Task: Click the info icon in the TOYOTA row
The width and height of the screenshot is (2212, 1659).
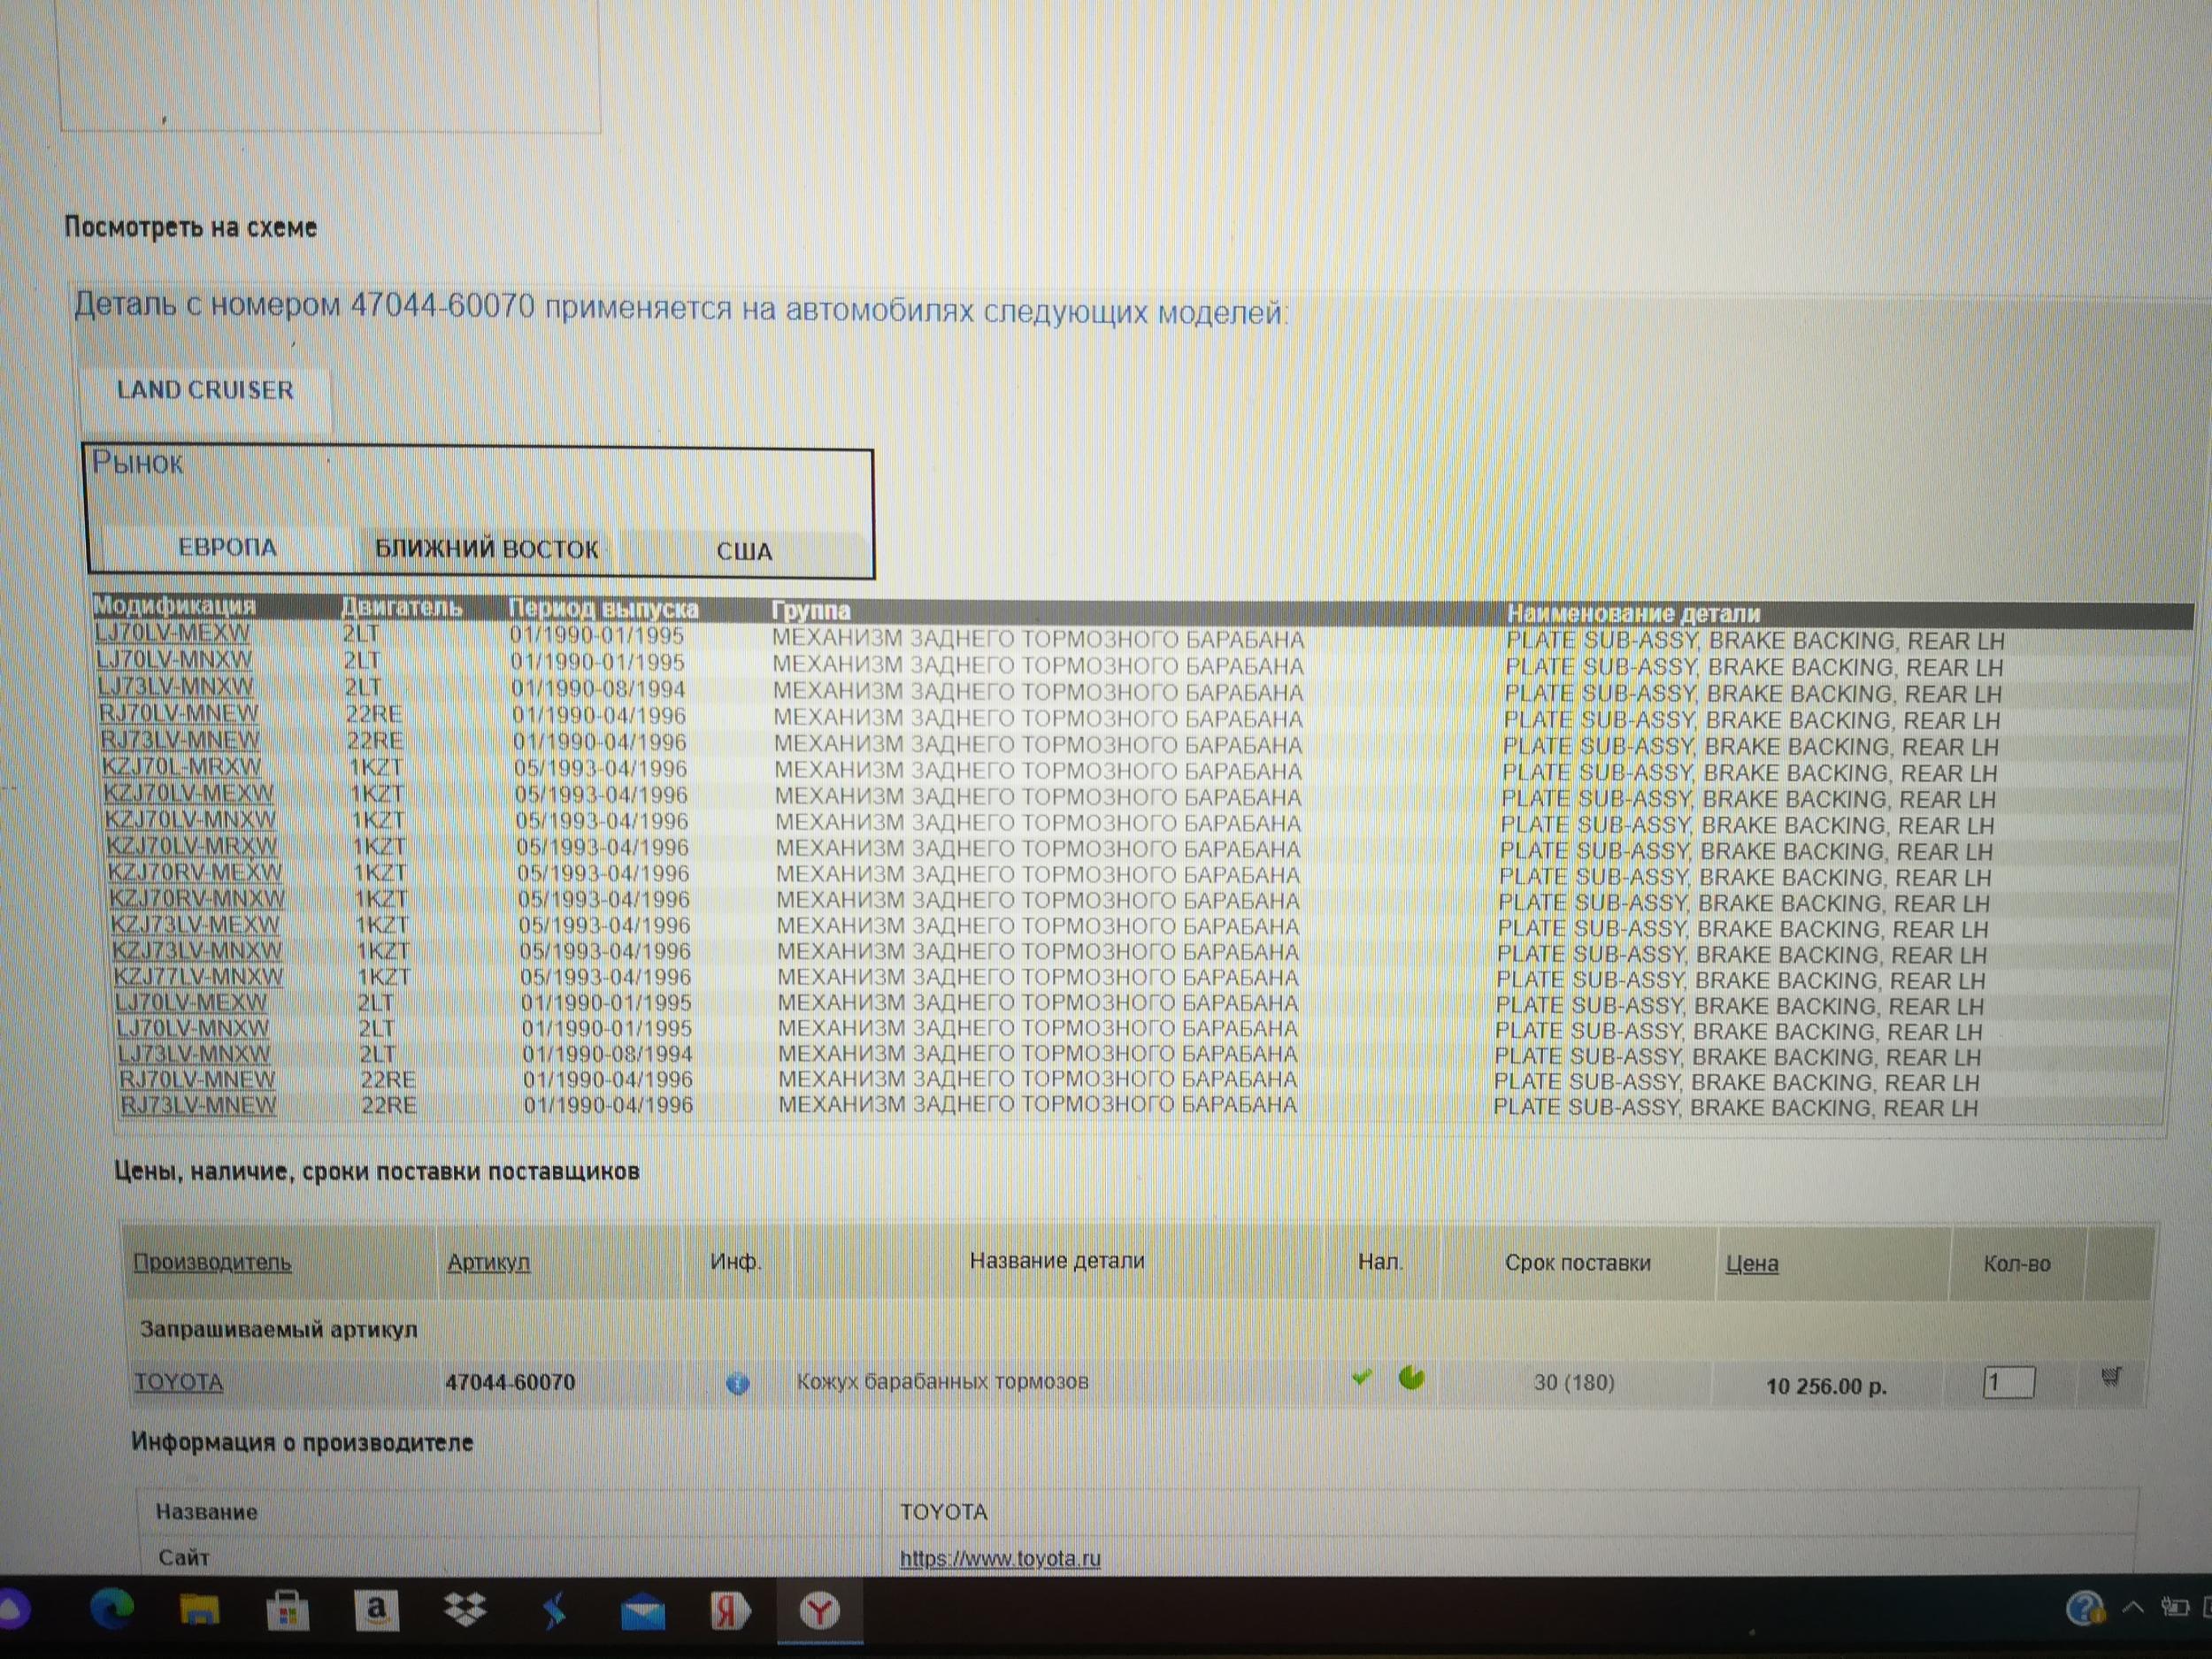Action: [x=737, y=1384]
